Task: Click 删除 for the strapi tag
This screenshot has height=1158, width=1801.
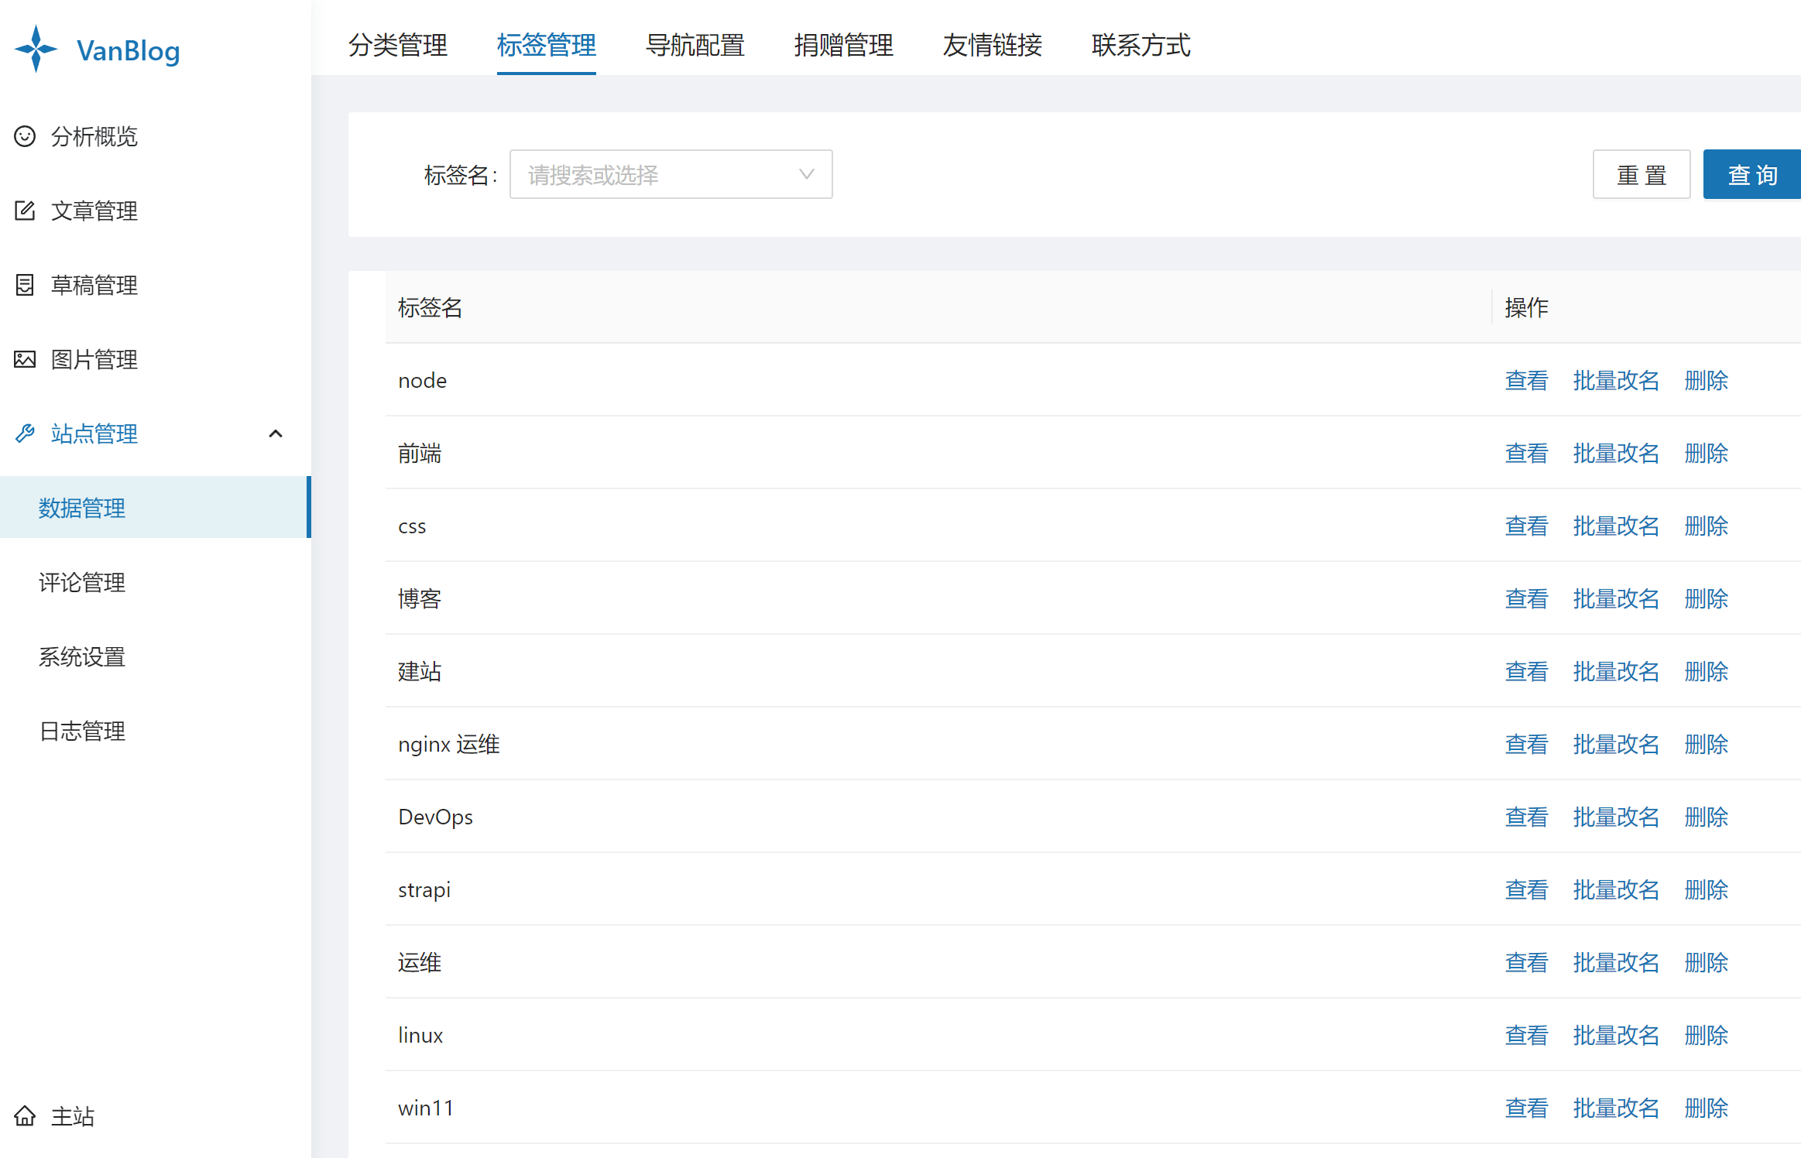Action: [x=1707, y=889]
